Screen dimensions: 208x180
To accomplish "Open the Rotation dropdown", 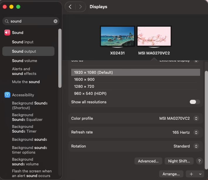I will [196, 146].
